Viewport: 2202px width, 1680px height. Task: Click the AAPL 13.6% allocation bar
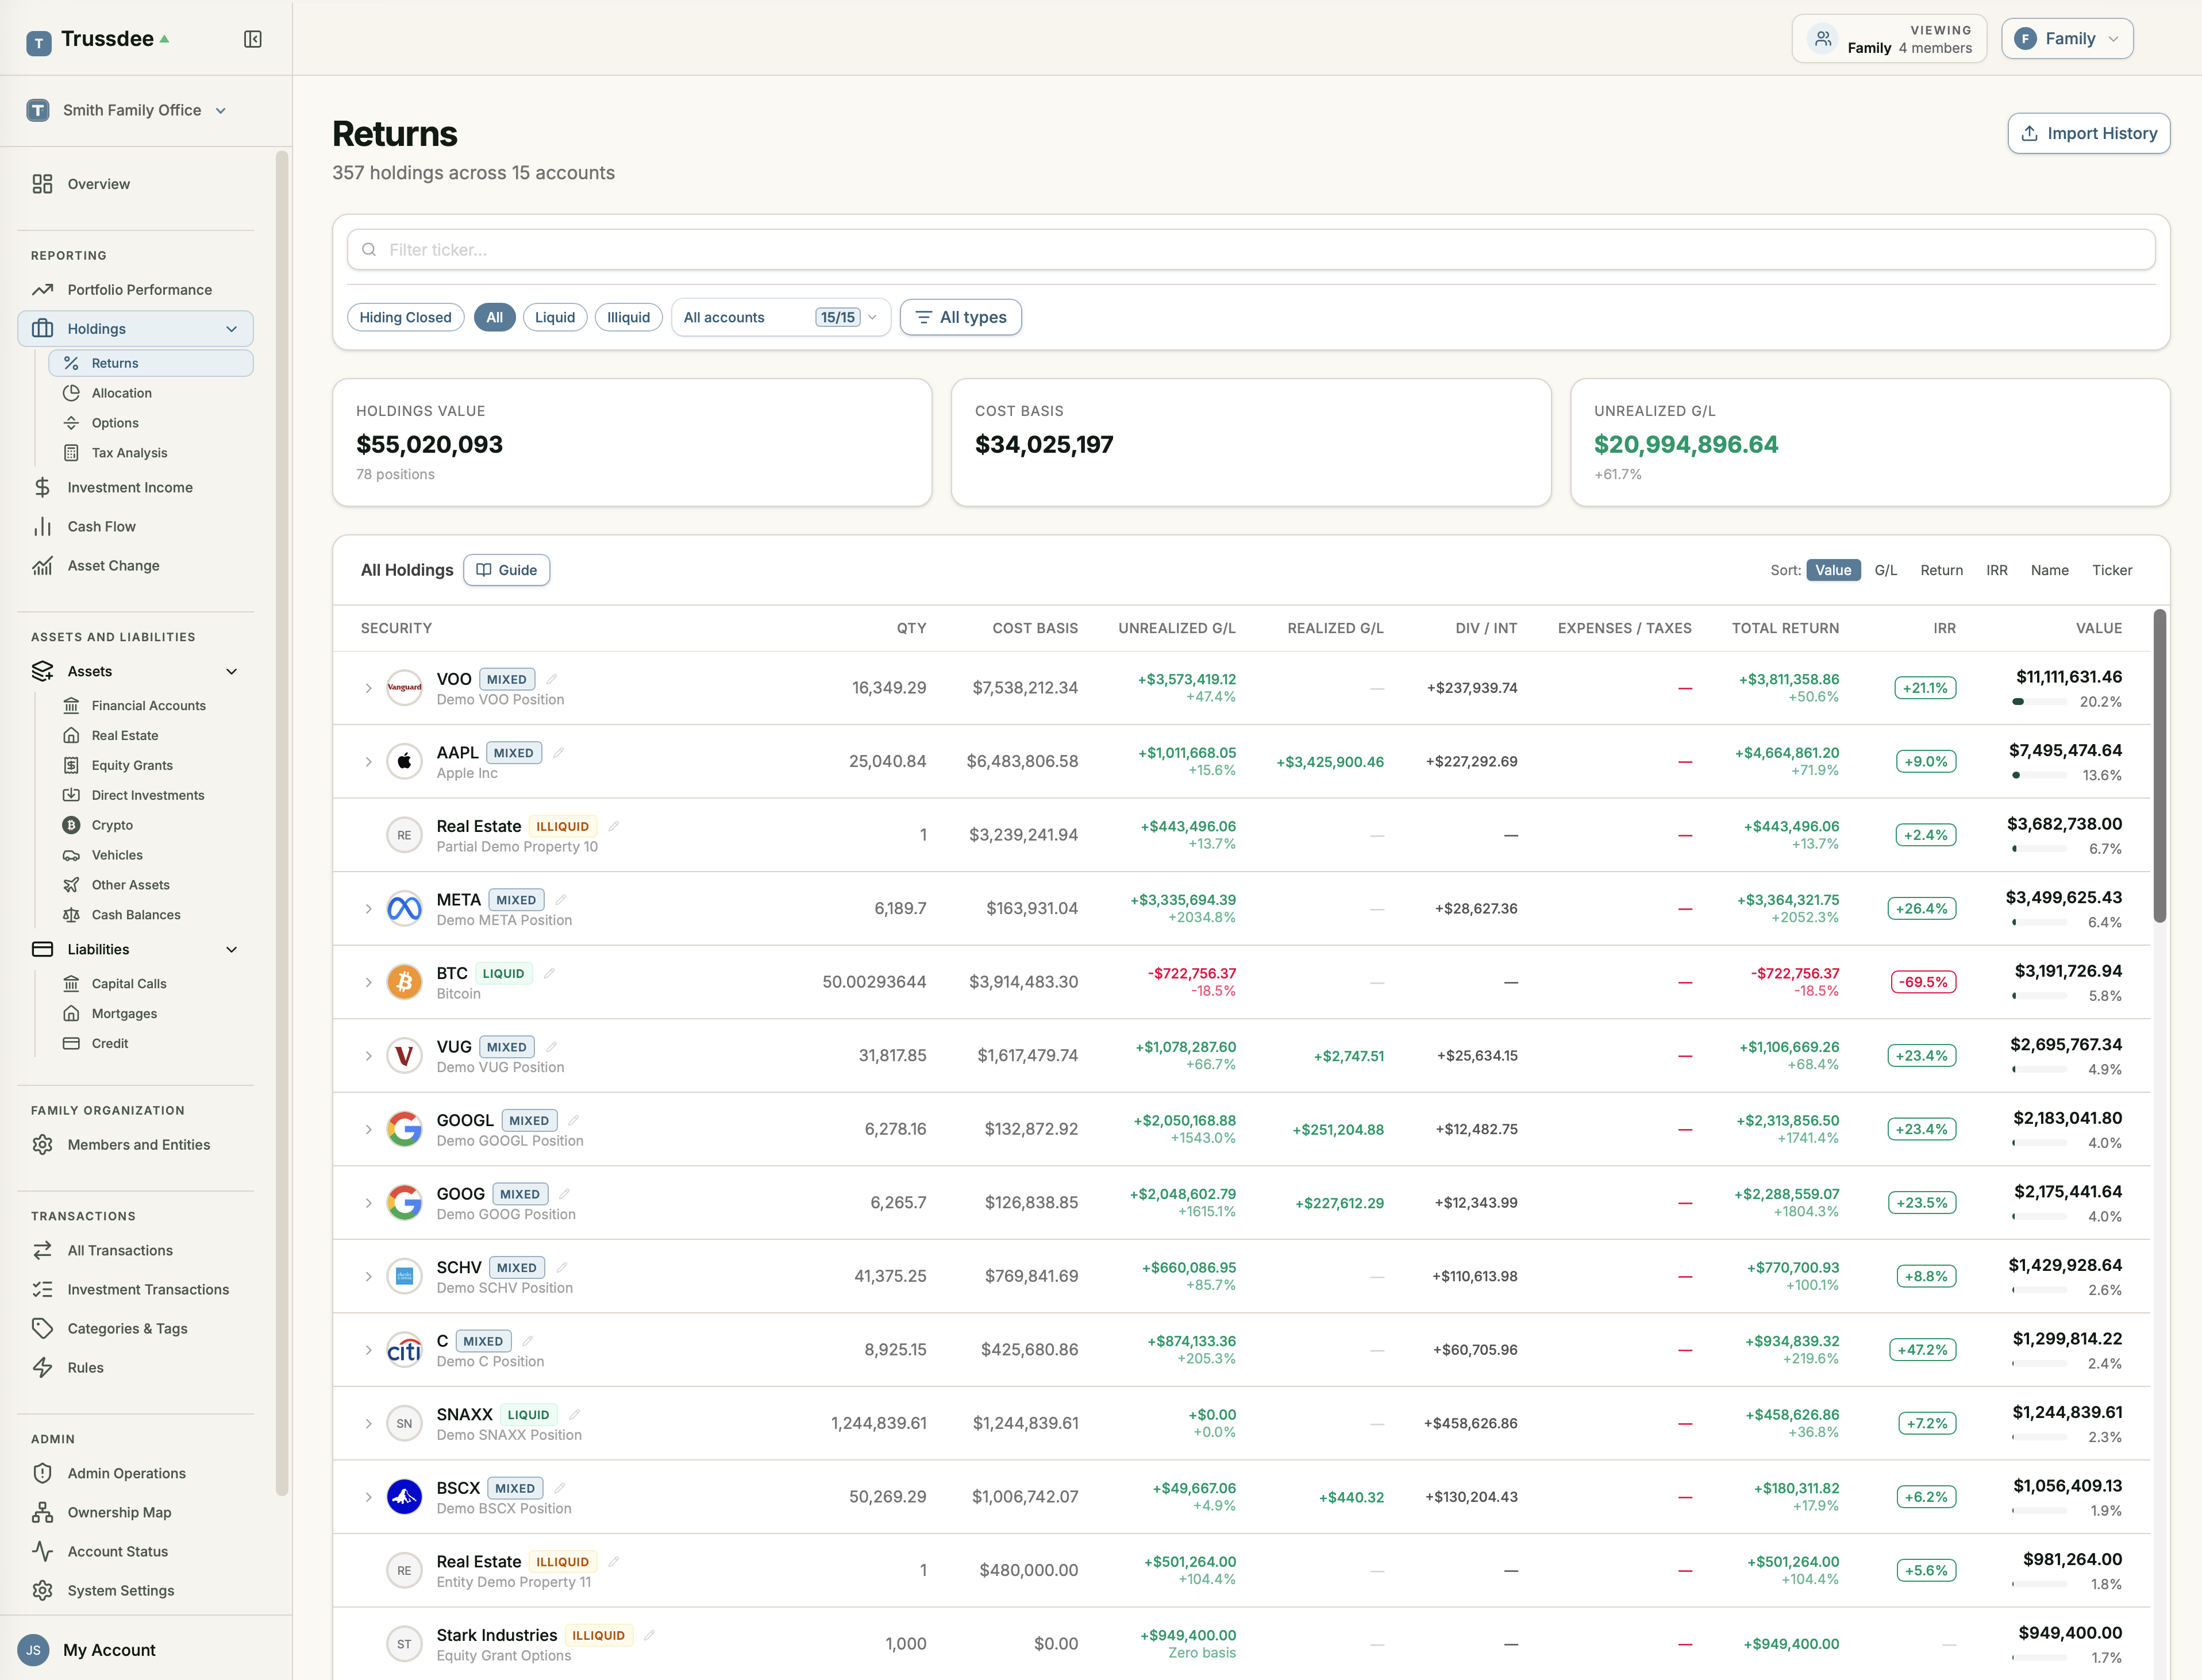pyautogui.click(x=2038, y=775)
